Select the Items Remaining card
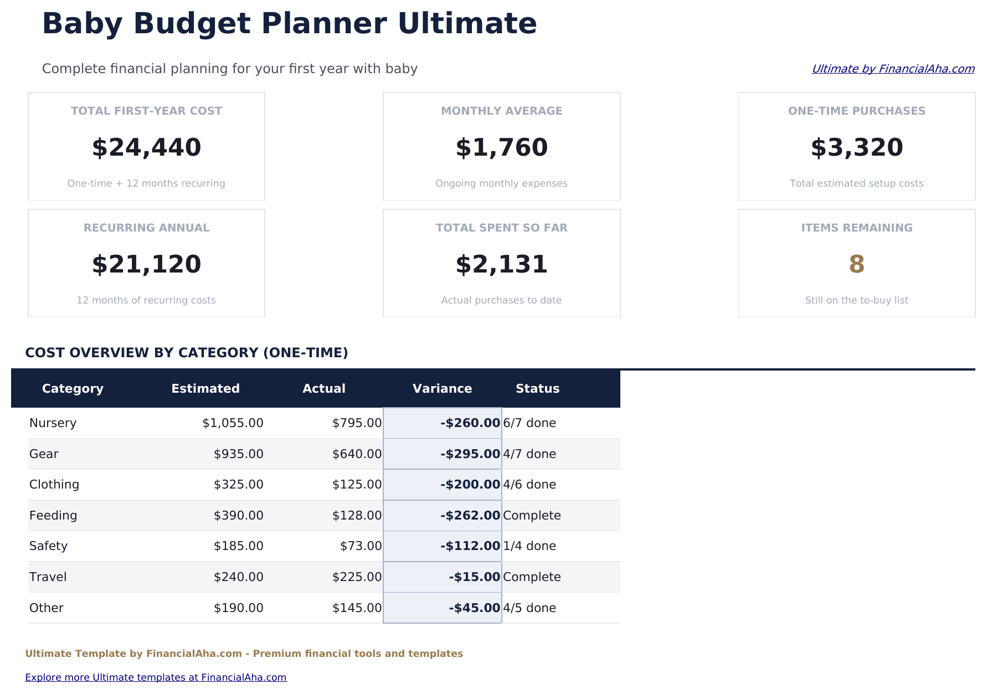 click(x=856, y=263)
